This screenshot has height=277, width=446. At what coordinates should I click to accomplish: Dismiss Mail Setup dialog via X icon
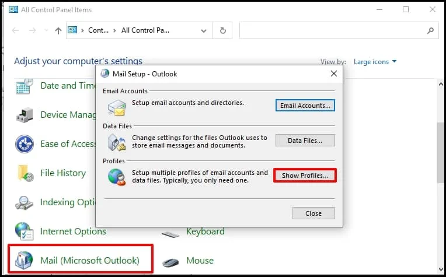pyautogui.click(x=334, y=73)
